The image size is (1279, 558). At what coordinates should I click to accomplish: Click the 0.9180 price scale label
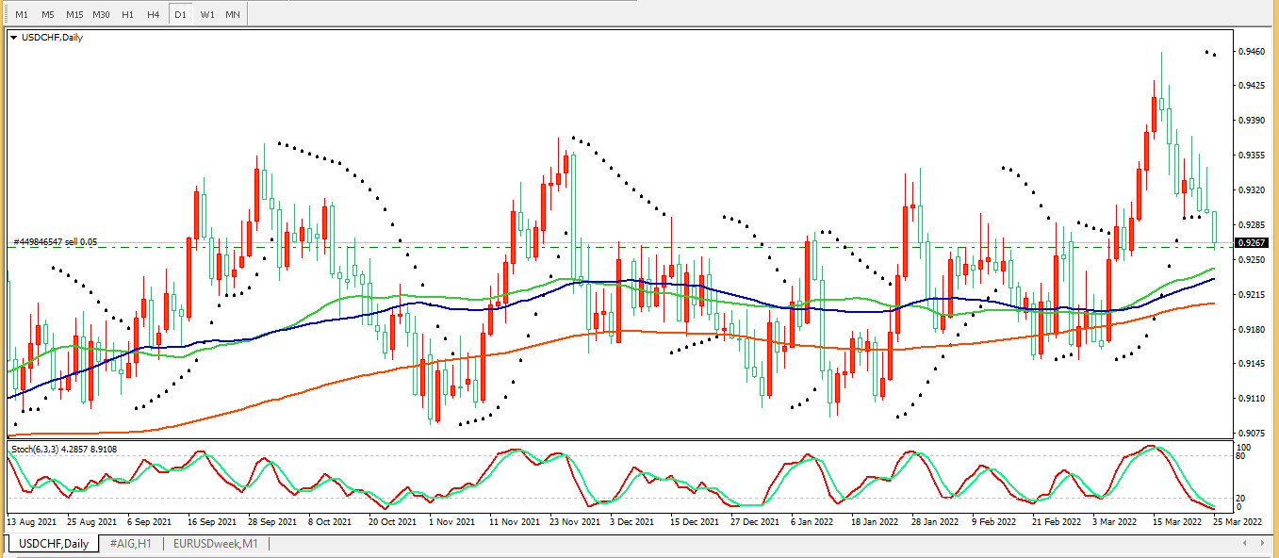[1253, 330]
